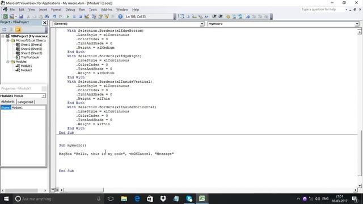This screenshot has height=204, width=363.
Task: Open the Object Browser icon
Action: click(x=107, y=16)
